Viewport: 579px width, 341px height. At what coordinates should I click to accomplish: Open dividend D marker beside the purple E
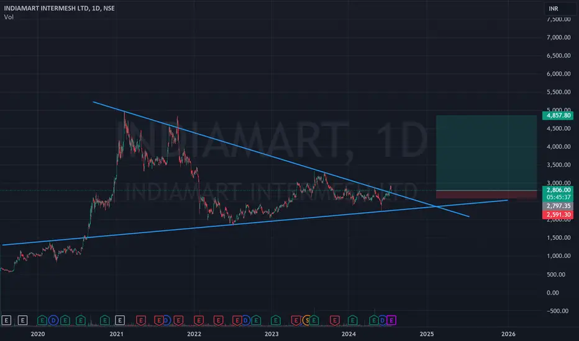click(x=383, y=321)
